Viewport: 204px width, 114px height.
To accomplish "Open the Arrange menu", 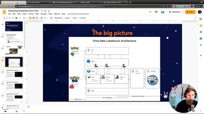I will pos(43,14).
